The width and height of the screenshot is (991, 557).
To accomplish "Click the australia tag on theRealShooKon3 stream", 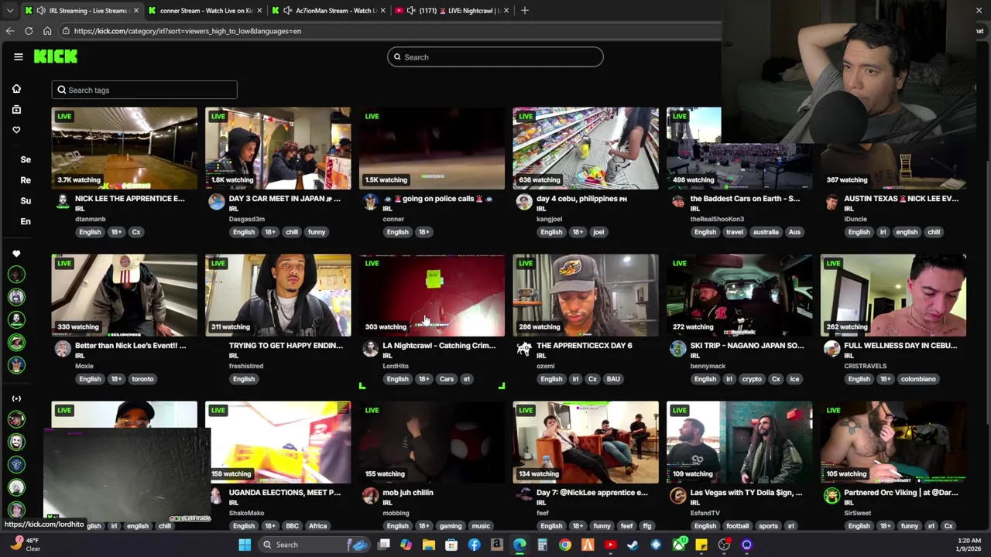I will click(766, 232).
